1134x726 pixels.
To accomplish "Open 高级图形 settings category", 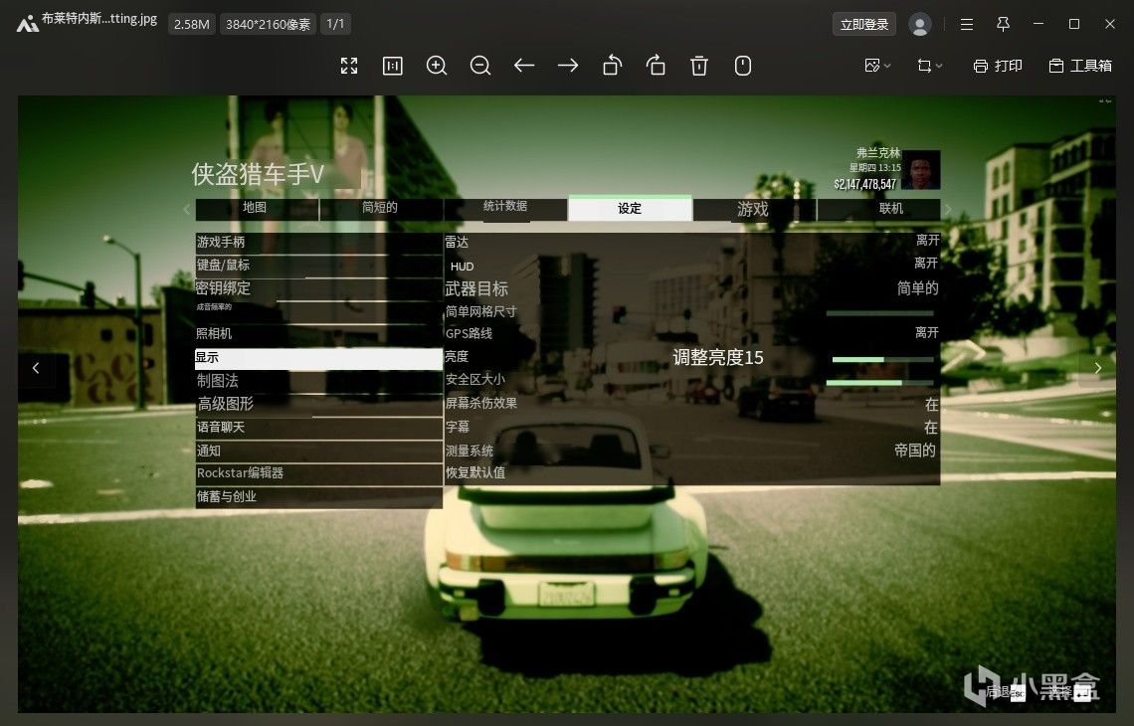I will (x=319, y=404).
